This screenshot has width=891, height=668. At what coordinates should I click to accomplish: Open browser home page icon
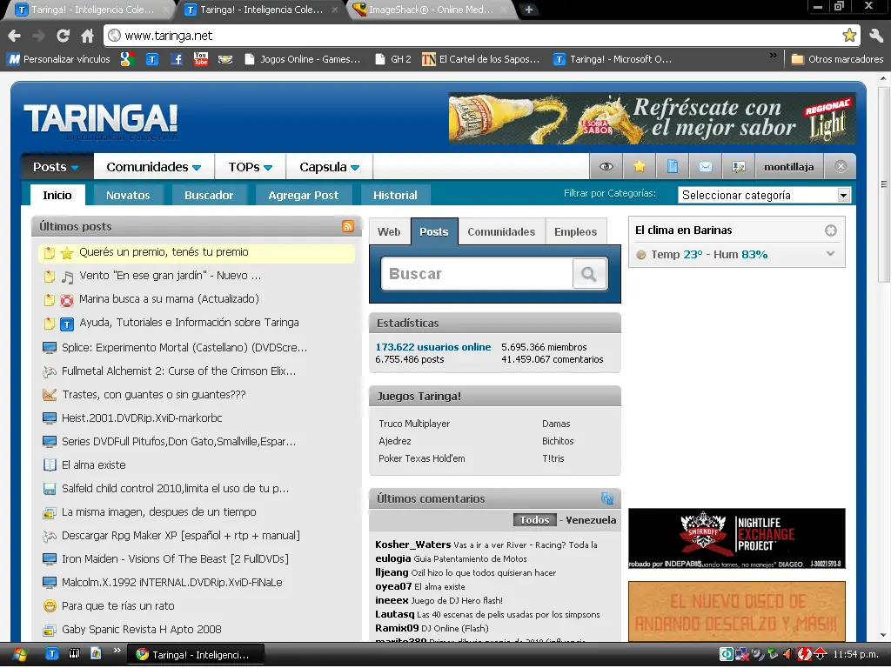(87, 36)
